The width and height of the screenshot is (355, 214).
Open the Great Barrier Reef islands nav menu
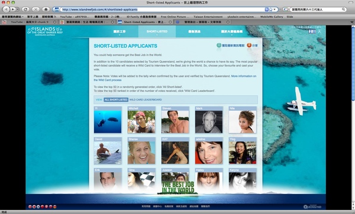click(232, 32)
